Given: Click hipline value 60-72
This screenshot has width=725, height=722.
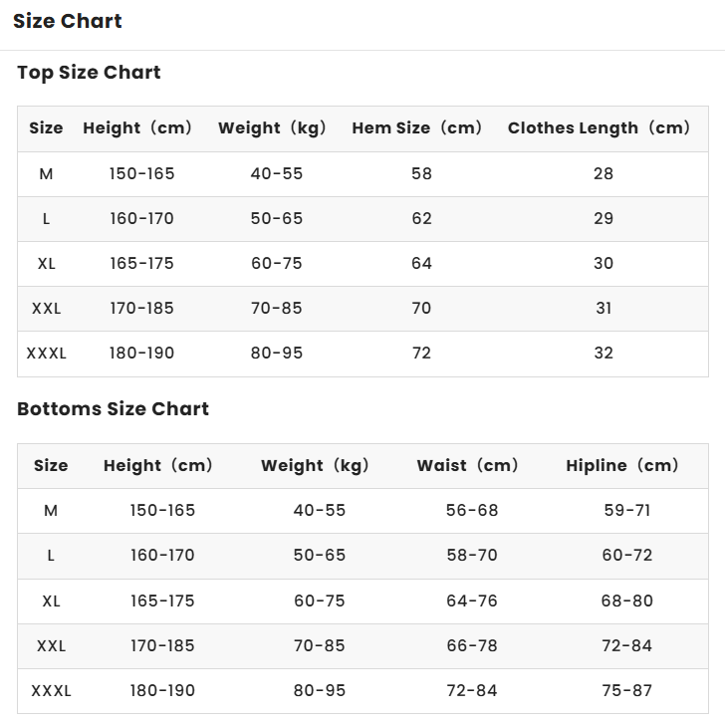Looking at the screenshot, I should (627, 555).
